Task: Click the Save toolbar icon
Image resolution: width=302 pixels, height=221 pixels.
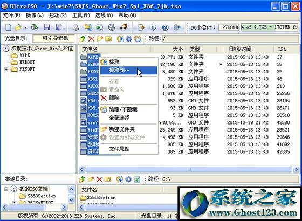Action: tap(47, 27)
